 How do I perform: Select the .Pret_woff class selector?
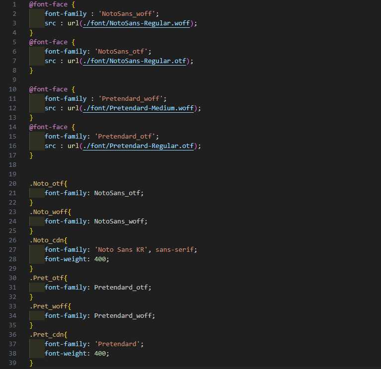pos(49,306)
